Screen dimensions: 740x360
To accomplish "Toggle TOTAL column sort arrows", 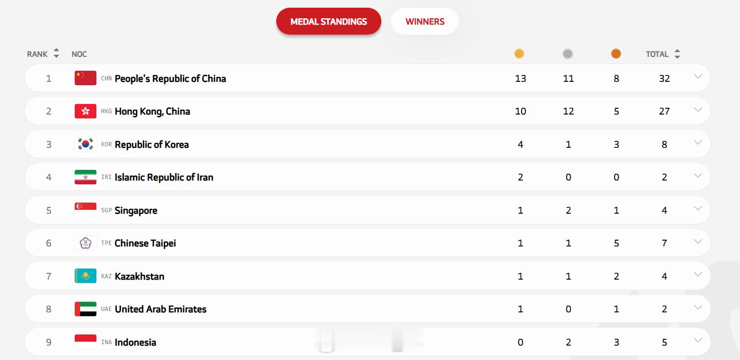I will coord(677,53).
